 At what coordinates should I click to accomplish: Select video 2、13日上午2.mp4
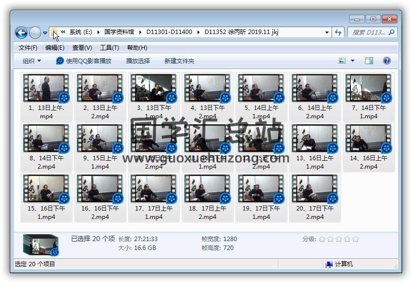click(x=100, y=97)
